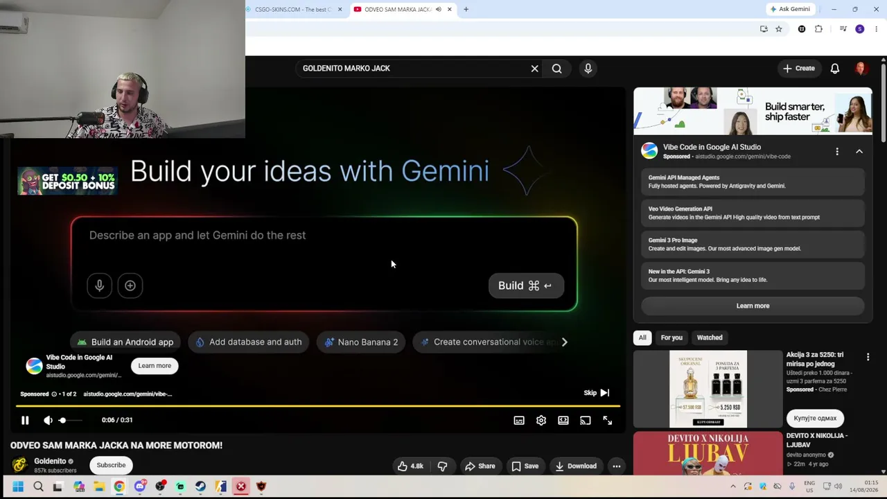This screenshot has height=499, width=887.
Task: Clear the YouTube search query
Action: pyautogui.click(x=535, y=69)
